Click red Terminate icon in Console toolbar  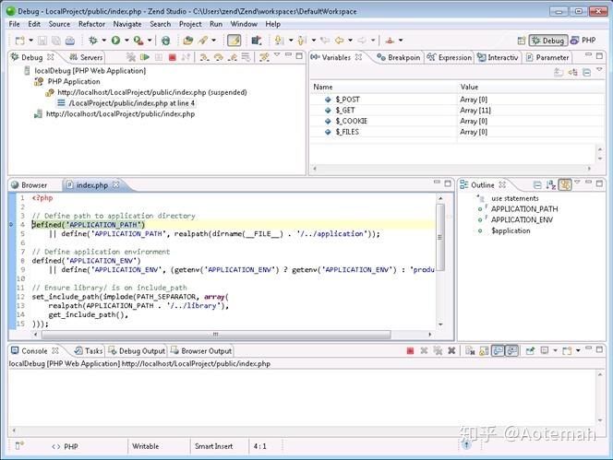[410, 351]
